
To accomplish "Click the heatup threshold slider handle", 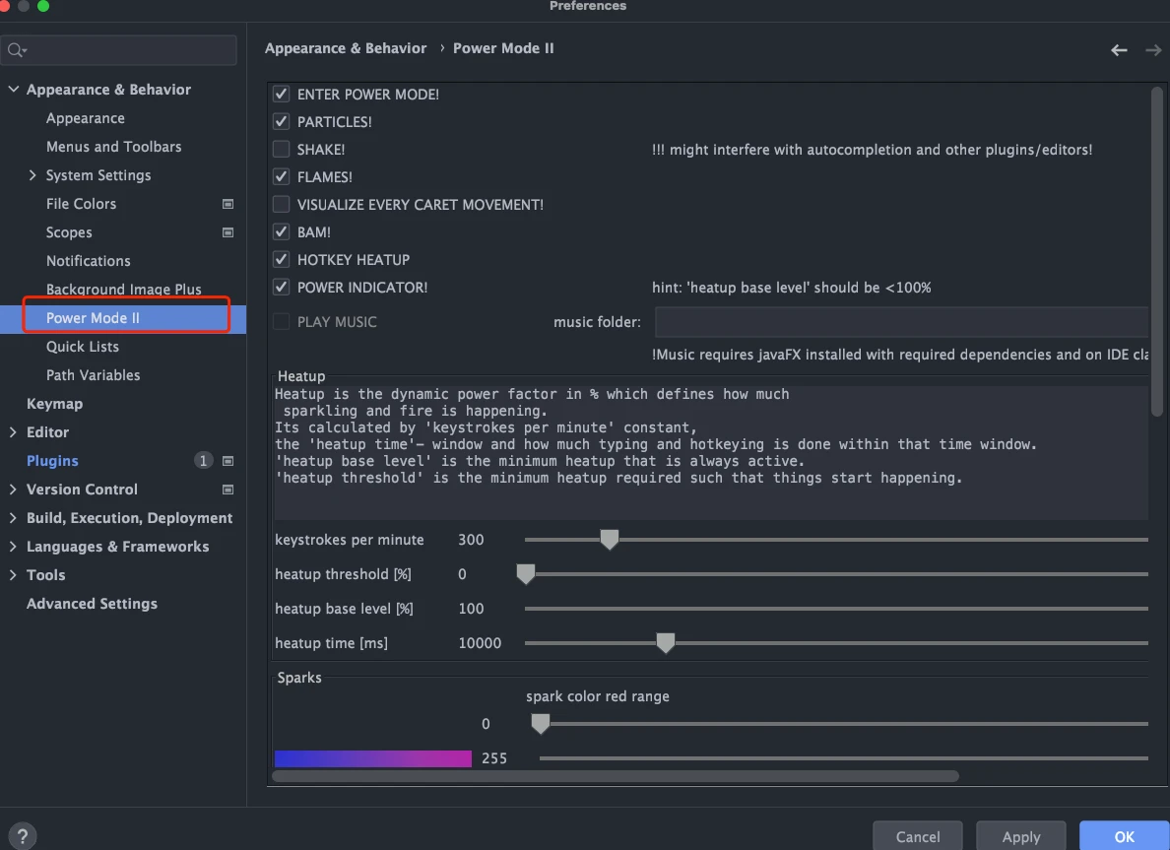I will (x=526, y=573).
